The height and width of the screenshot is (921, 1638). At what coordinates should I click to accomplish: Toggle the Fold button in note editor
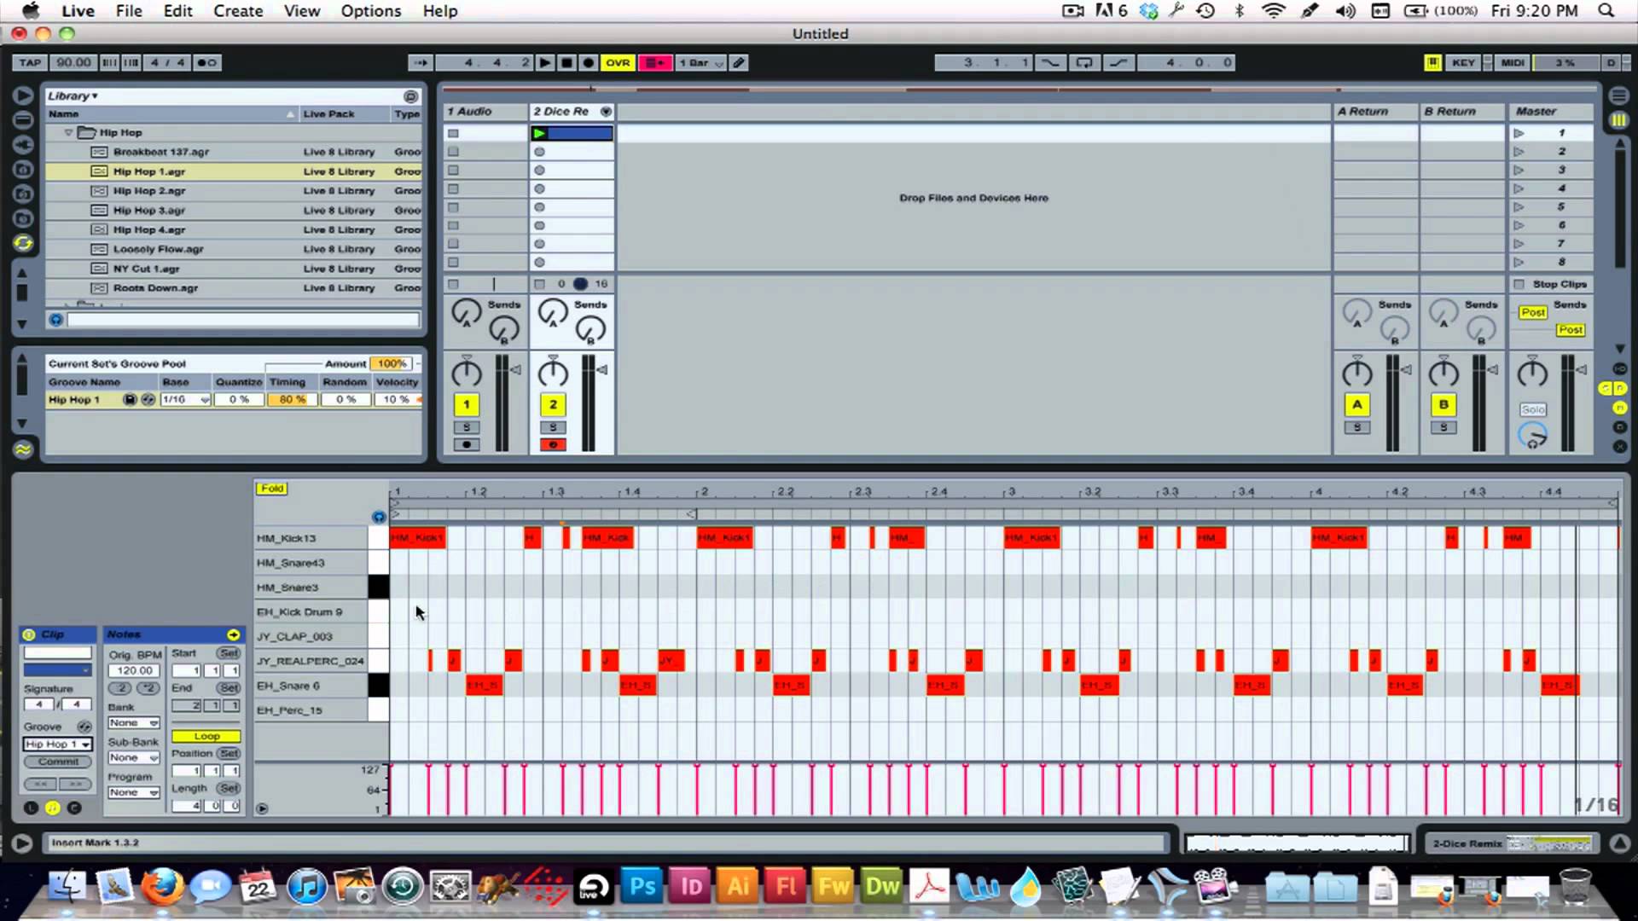pos(272,489)
